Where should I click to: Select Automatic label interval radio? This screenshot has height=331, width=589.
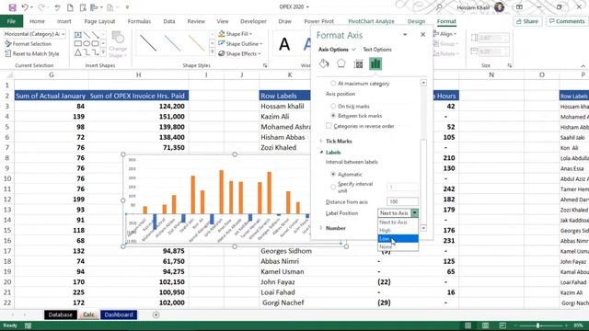[x=333, y=174]
